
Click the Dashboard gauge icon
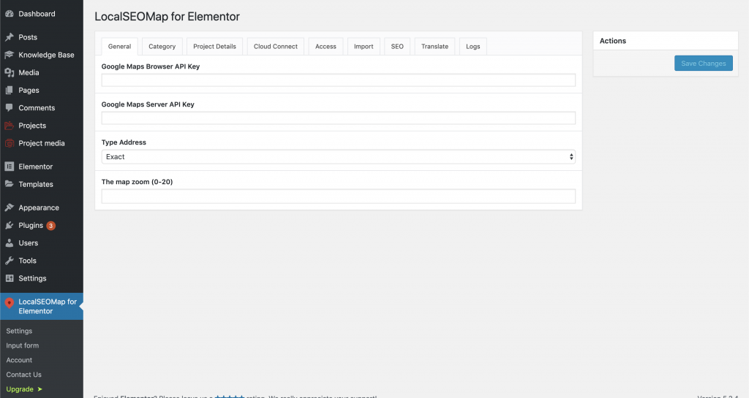point(10,14)
